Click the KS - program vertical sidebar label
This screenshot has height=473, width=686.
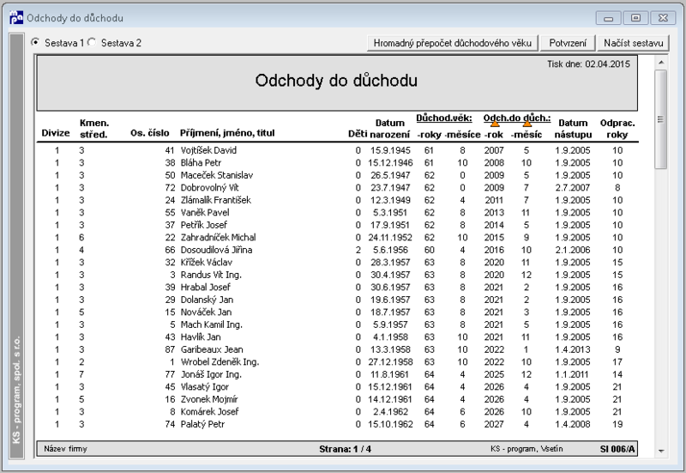[16, 390]
